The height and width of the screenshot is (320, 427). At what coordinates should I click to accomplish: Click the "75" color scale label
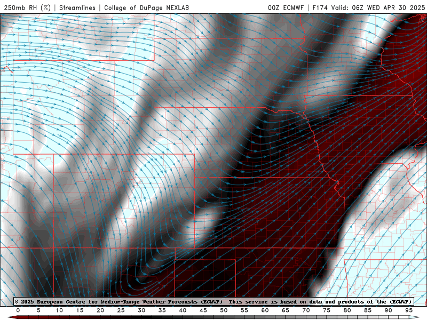pyautogui.click(x=327, y=310)
